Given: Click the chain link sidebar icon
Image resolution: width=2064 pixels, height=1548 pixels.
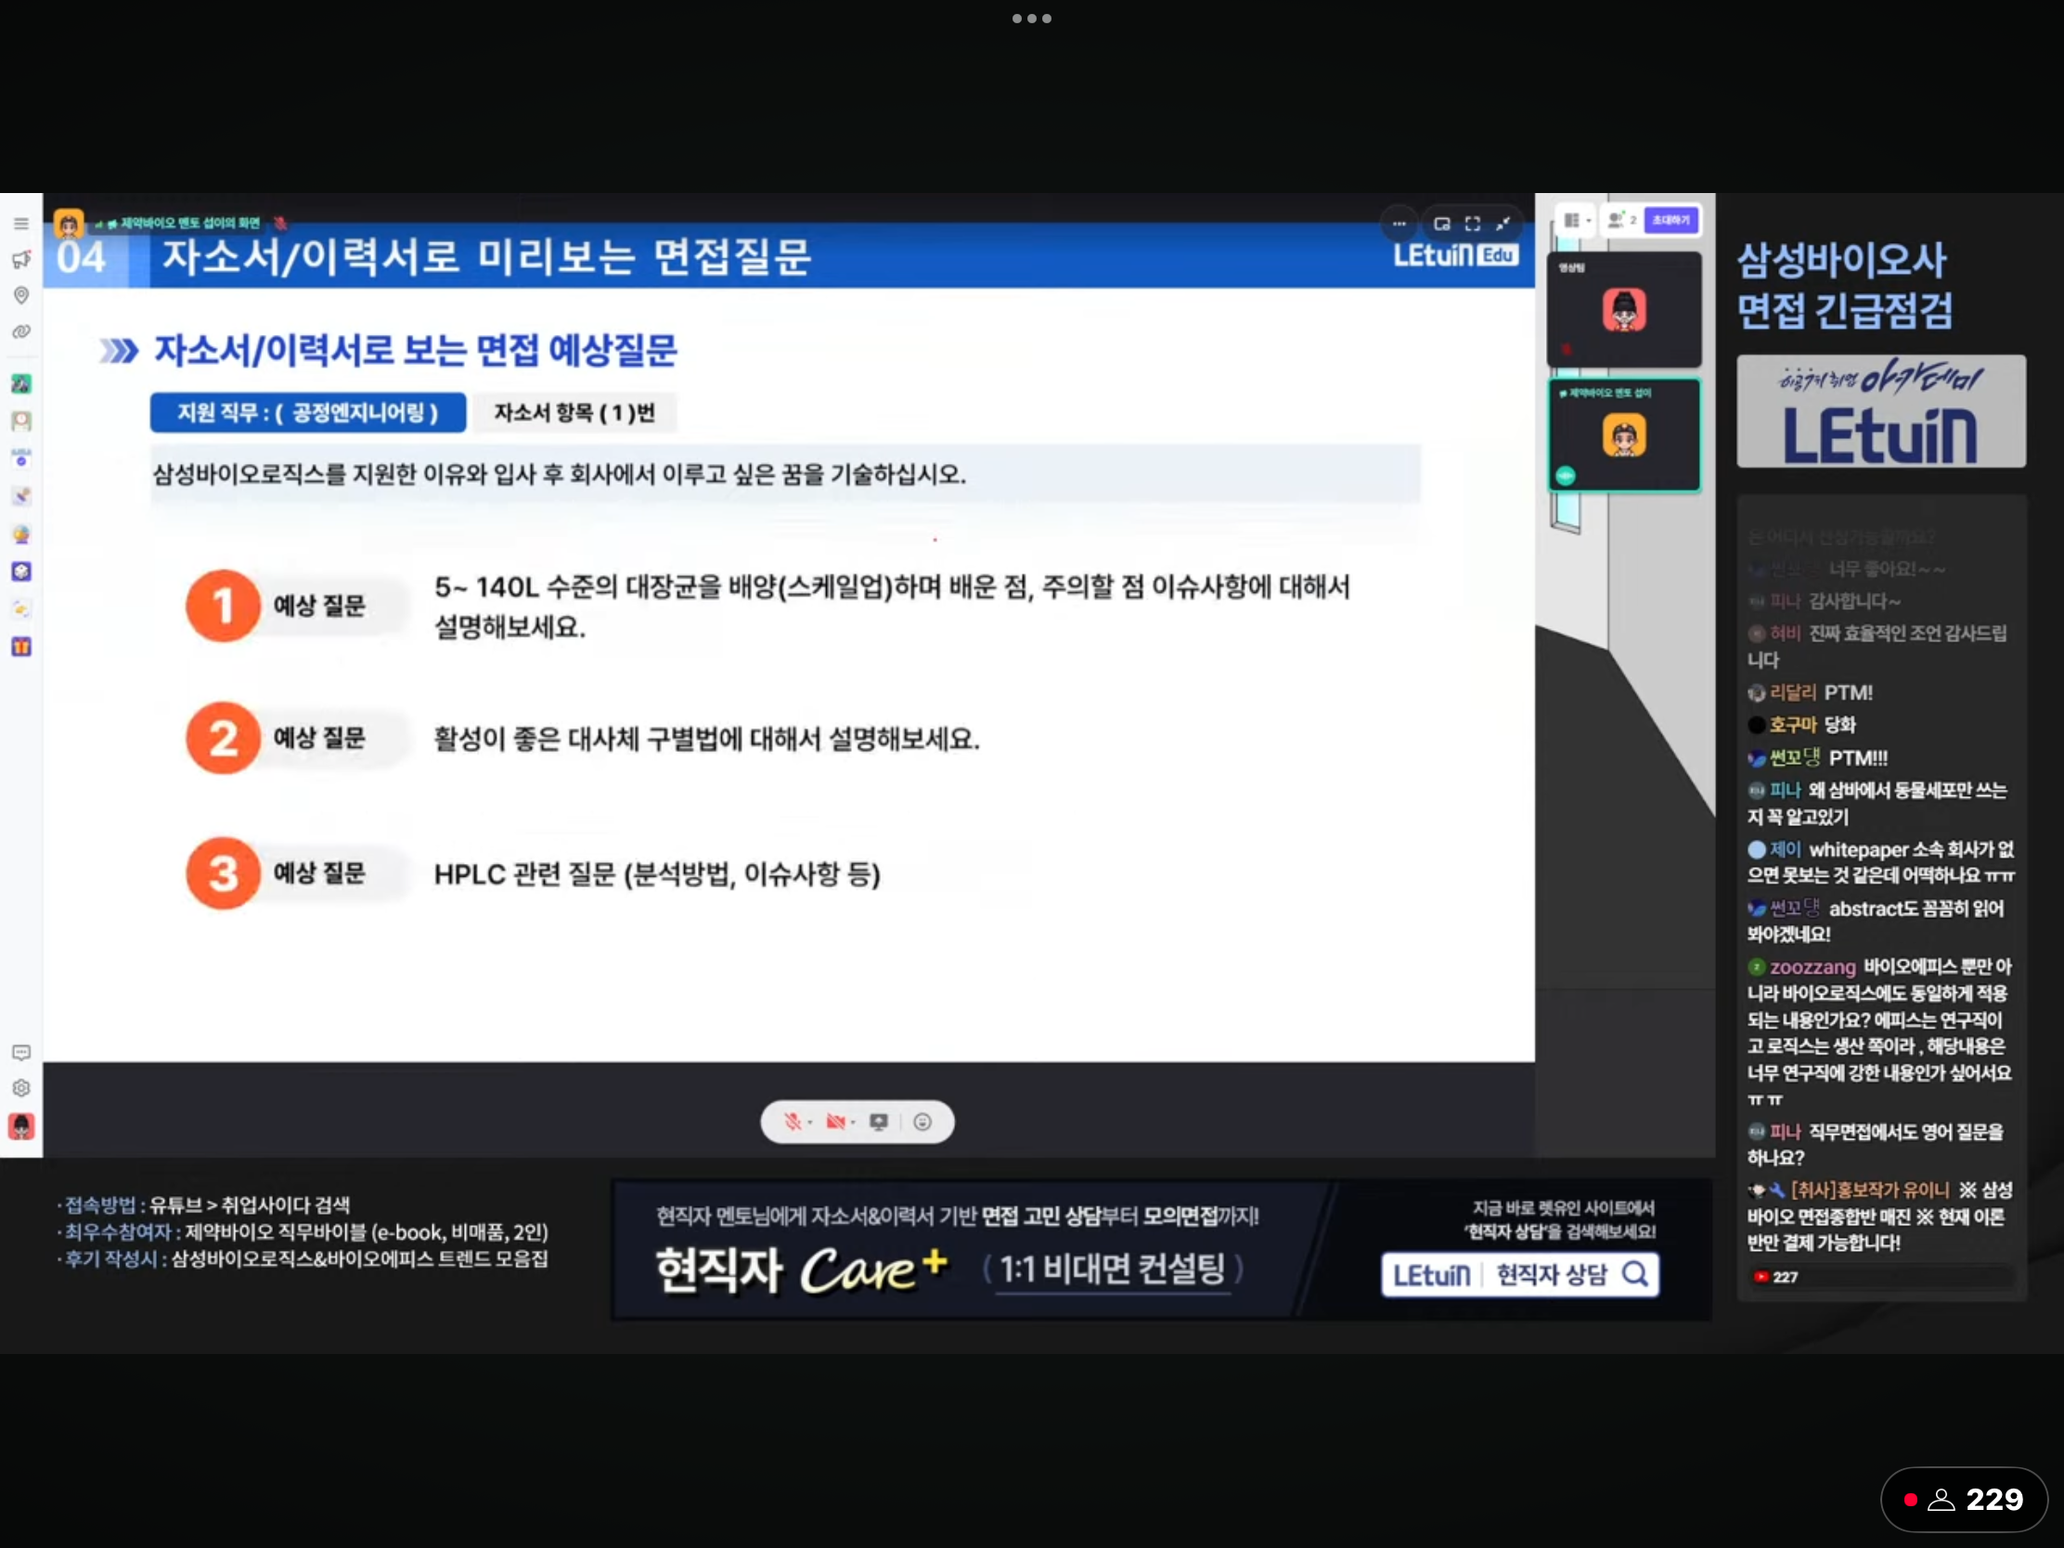Looking at the screenshot, I should pos(20,332).
